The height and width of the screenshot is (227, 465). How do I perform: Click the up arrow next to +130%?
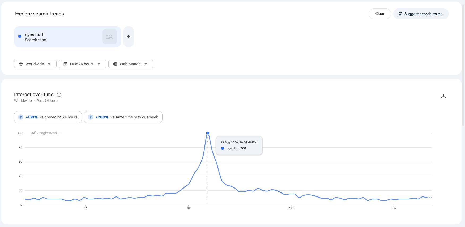pyautogui.click(x=21, y=117)
